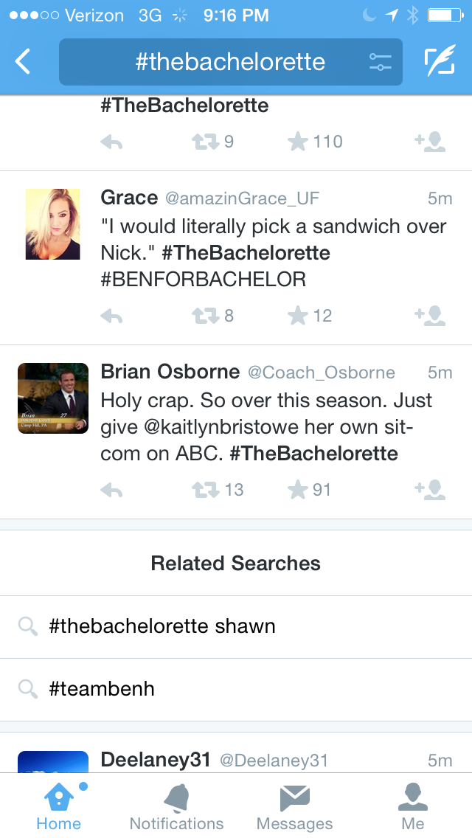Select the #teambenh related search
Image resolution: width=472 pixels, height=838 pixels.
coord(102,690)
